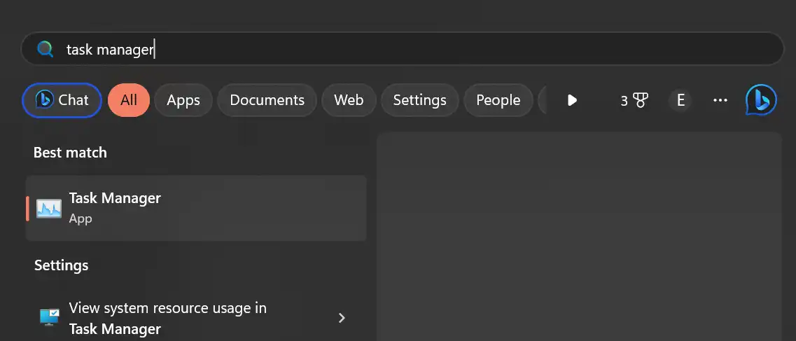The width and height of the screenshot is (796, 341).
Task: Open the Task Manager app result
Action: tap(196, 208)
